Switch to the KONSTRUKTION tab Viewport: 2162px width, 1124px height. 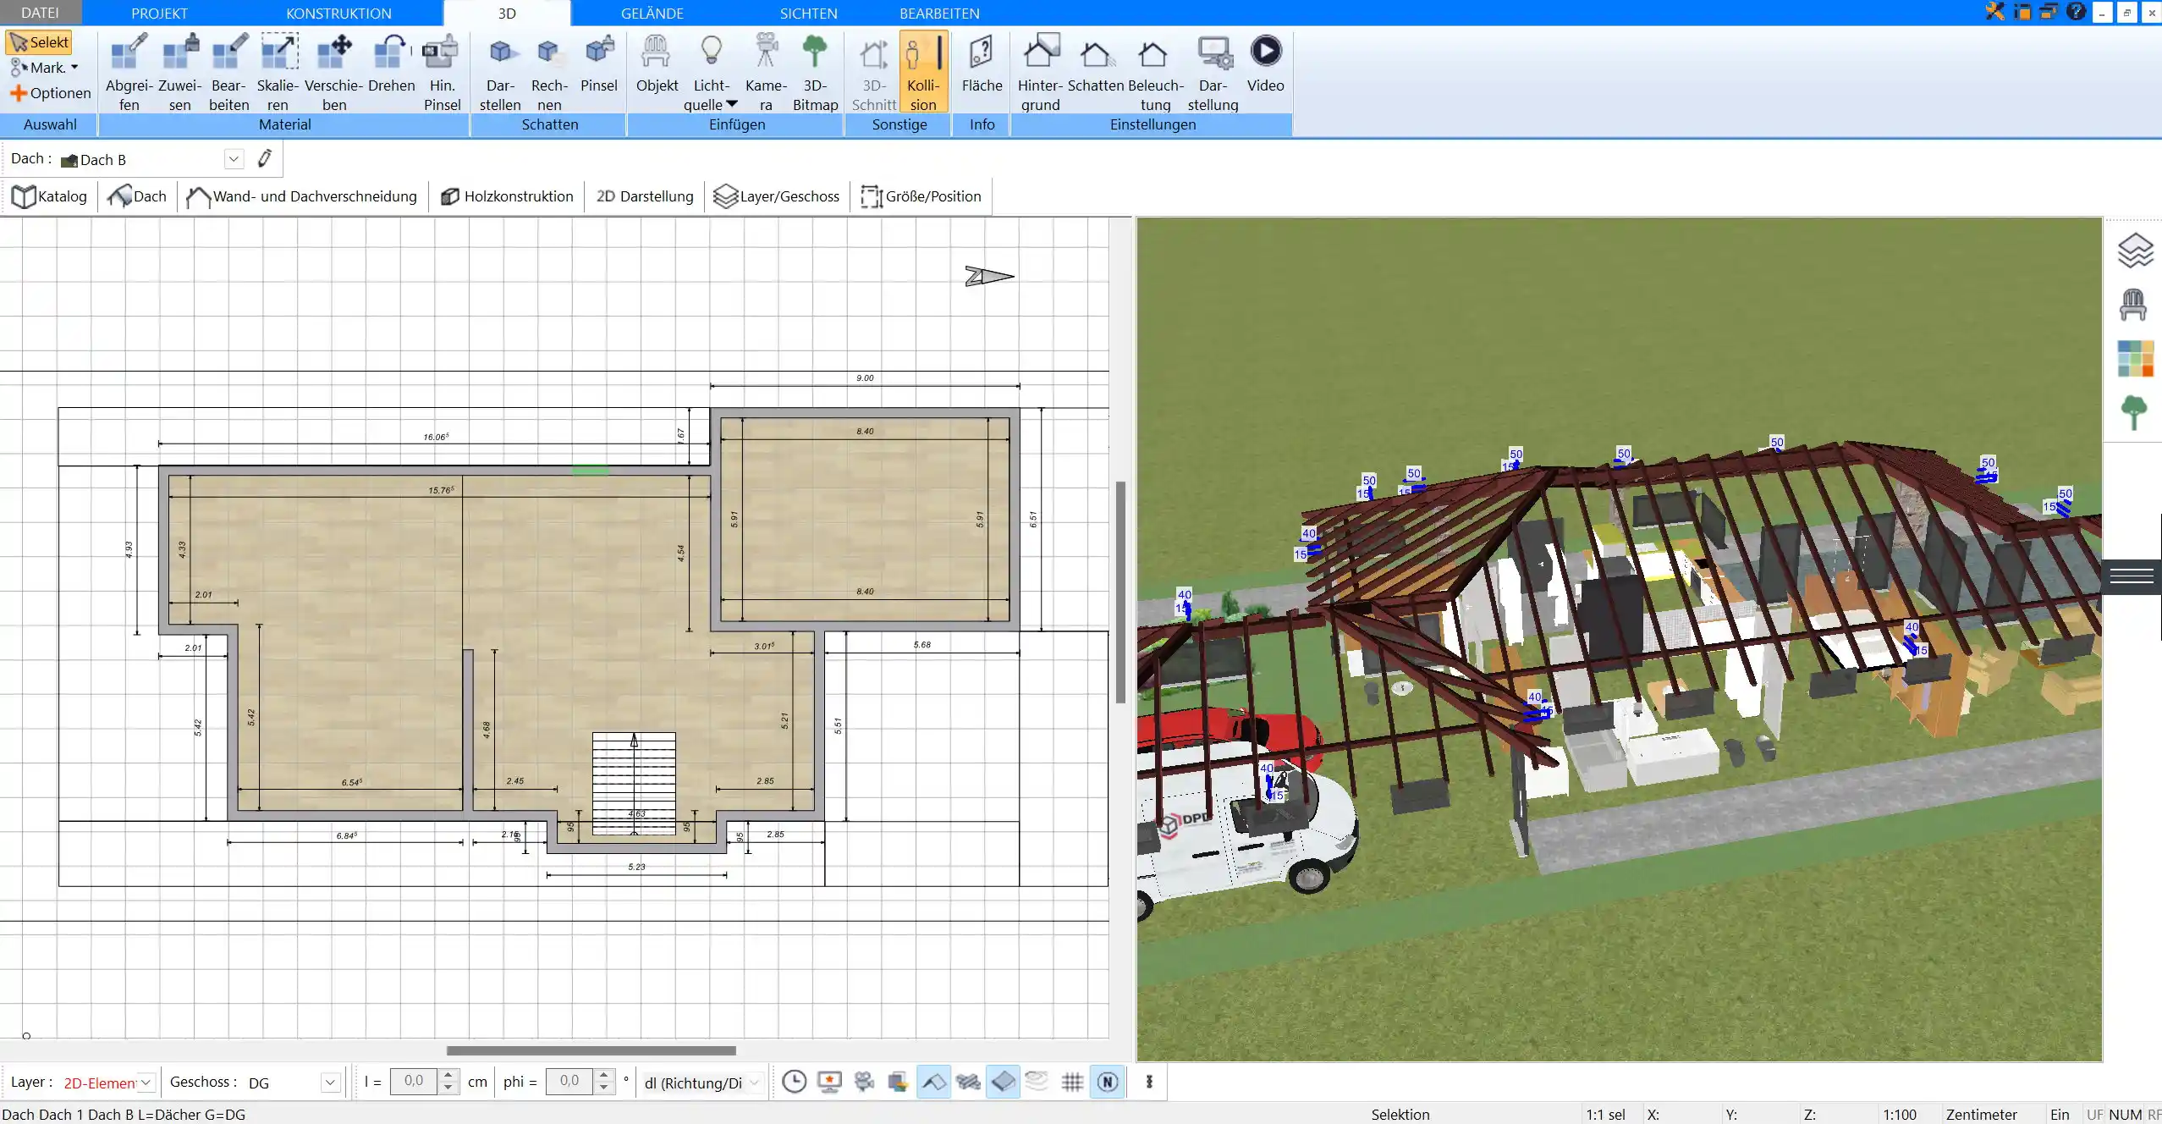coord(338,13)
